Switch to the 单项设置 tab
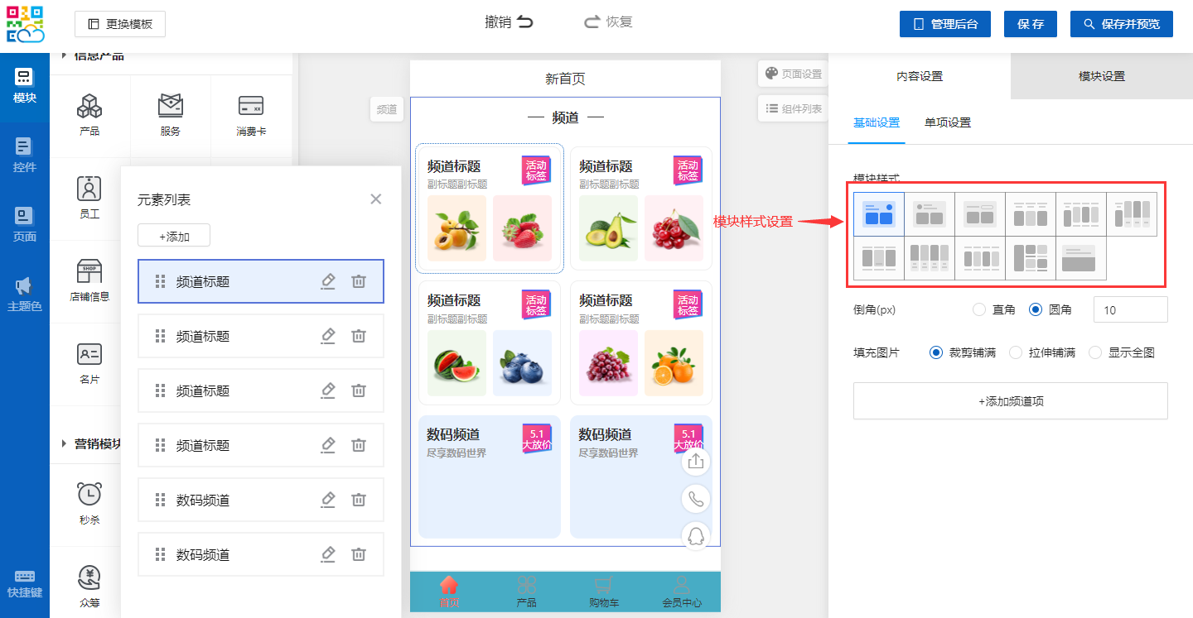Image resolution: width=1193 pixels, height=618 pixels. tap(947, 122)
